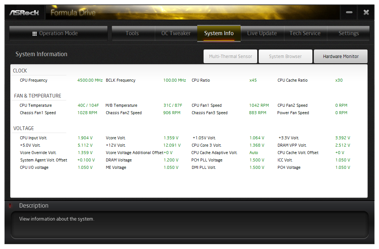Open the Tech Service tab

(305, 33)
